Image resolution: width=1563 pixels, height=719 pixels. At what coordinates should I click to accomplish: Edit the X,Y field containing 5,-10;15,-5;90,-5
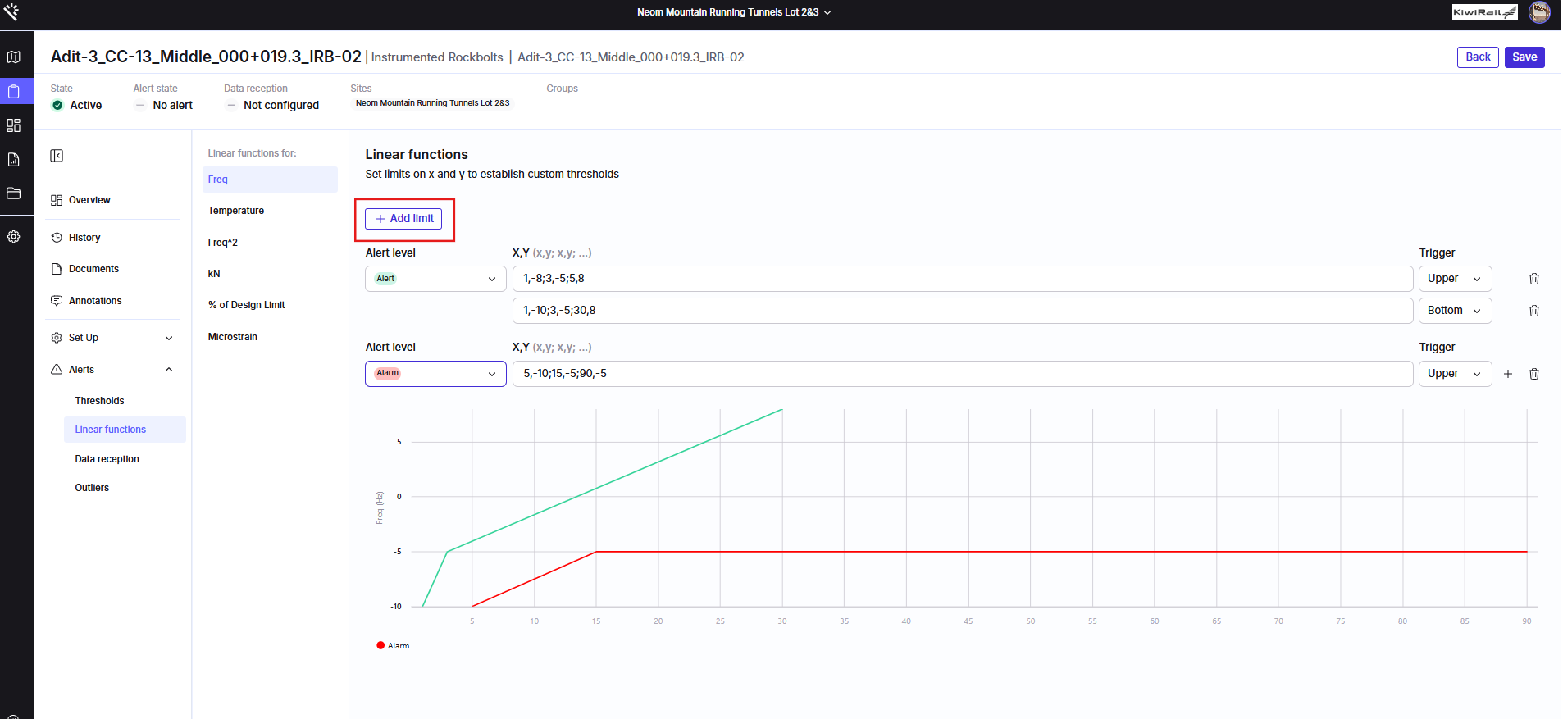point(963,374)
